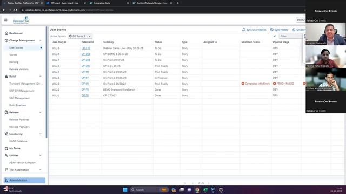
Task: Open external link DP-95
Action: pos(85,84)
